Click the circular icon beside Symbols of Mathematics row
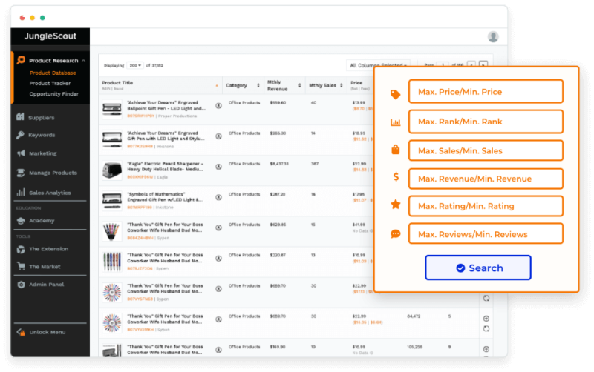 pyautogui.click(x=218, y=197)
